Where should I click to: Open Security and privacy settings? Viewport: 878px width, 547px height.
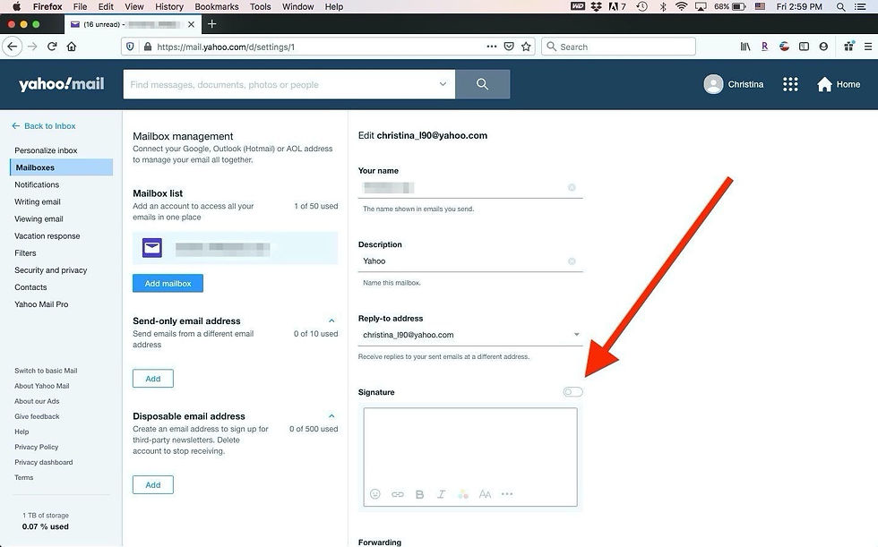pyautogui.click(x=51, y=270)
